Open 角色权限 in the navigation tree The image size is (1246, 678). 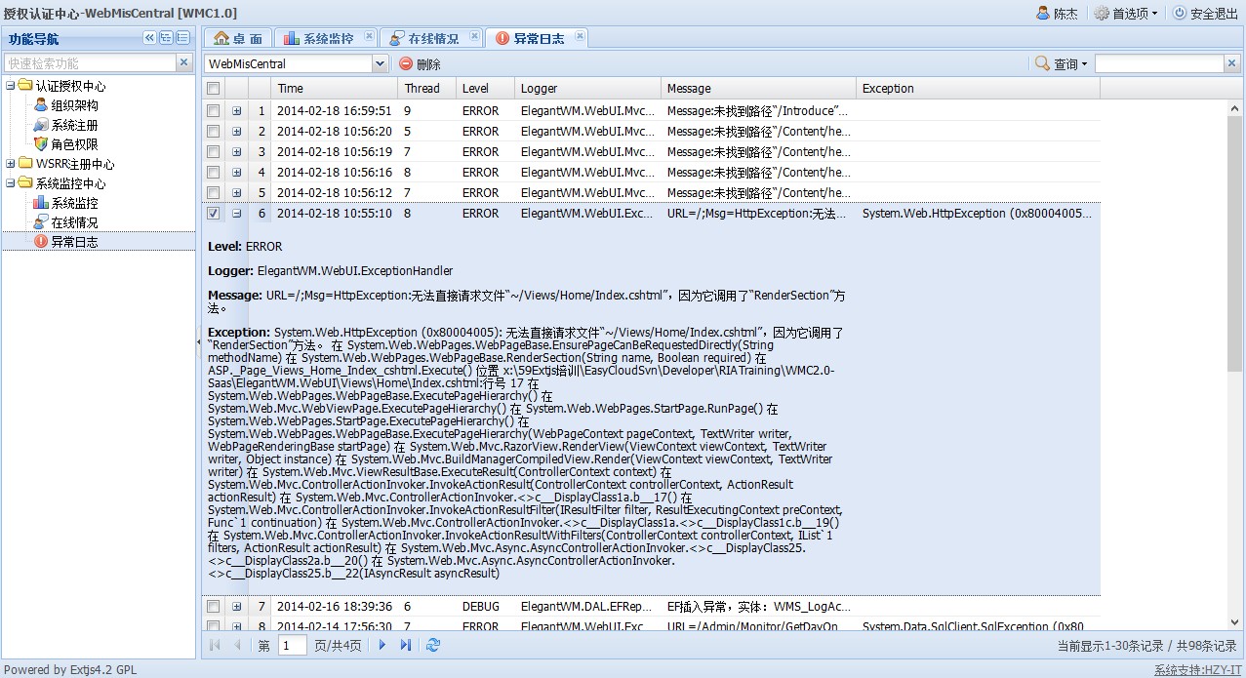(74, 144)
